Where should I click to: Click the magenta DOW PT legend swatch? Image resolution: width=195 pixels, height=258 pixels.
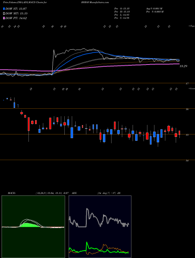[4, 18]
